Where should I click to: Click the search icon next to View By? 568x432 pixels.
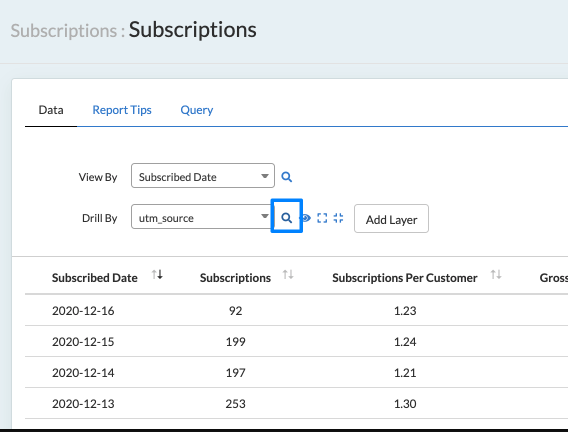click(286, 177)
